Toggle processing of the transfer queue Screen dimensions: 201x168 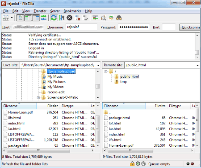(62, 18)
